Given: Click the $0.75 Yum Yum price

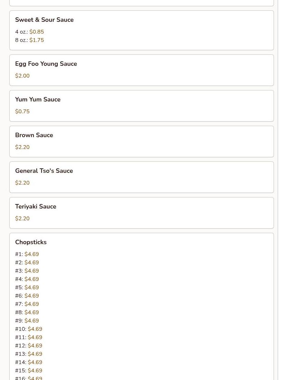Looking at the screenshot, I should [x=22, y=111].
